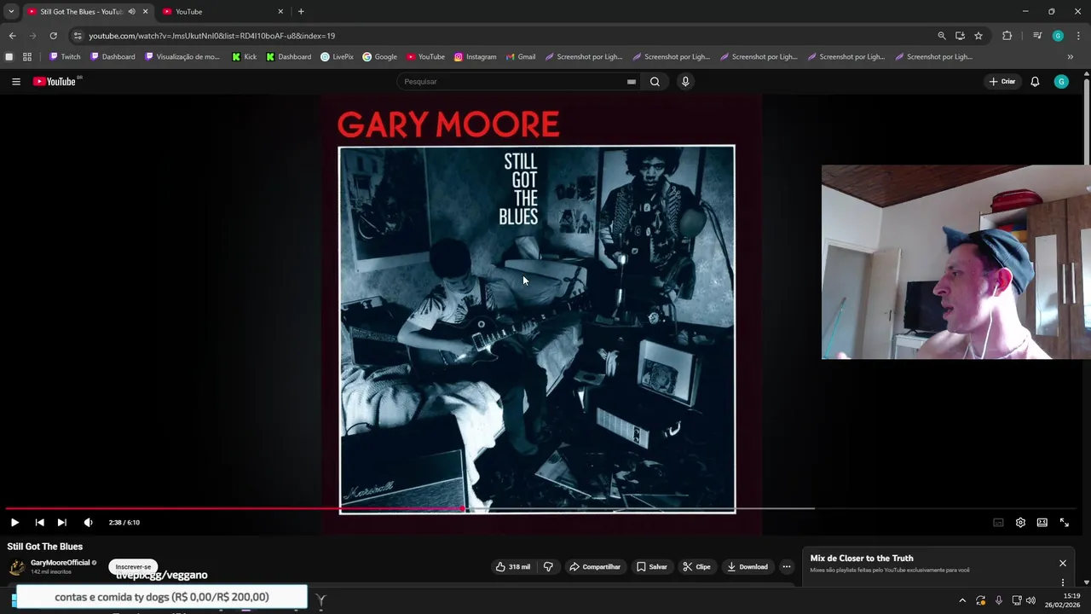The height and width of the screenshot is (614, 1091).
Task: Mute the video with the volume icon
Action: click(x=88, y=523)
